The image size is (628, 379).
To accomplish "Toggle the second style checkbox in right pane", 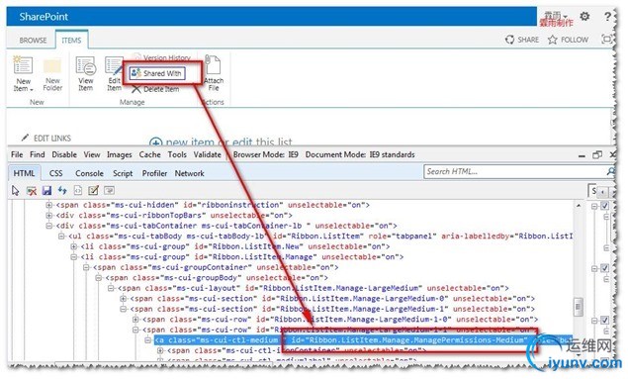I will tap(605, 268).
